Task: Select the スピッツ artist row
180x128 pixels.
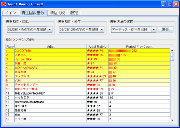Action: pos(88,55)
